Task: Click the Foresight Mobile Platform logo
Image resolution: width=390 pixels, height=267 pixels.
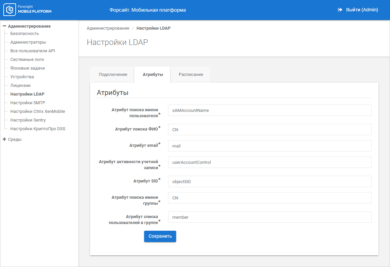Action: tap(28, 10)
